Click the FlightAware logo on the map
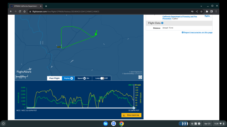Viewport: 227px width, 127px height. (24, 71)
